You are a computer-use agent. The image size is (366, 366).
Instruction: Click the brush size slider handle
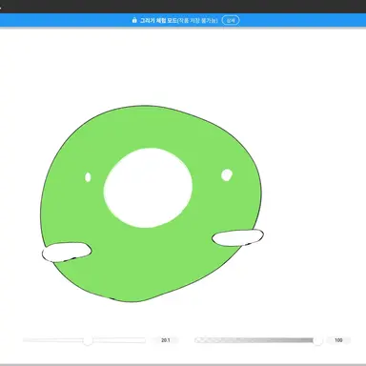(x=88, y=340)
